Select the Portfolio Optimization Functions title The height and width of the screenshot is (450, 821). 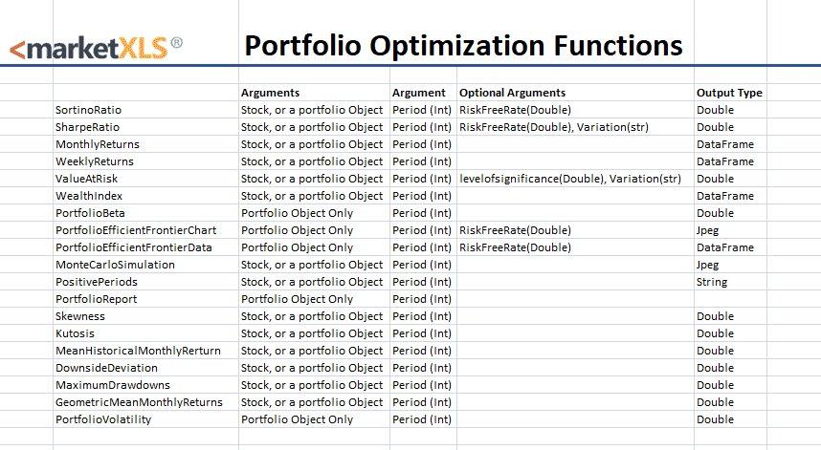(x=463, y=45)
